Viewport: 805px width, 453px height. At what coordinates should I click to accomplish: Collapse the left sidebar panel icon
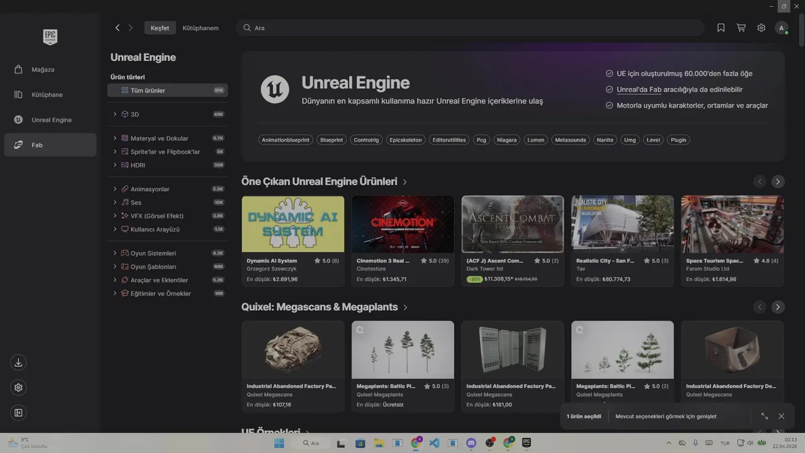(x=19, y=413)
